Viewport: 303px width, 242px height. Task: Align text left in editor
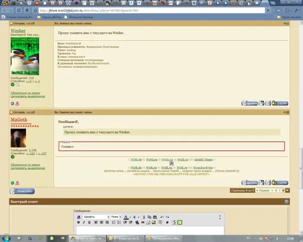[96, 222]
